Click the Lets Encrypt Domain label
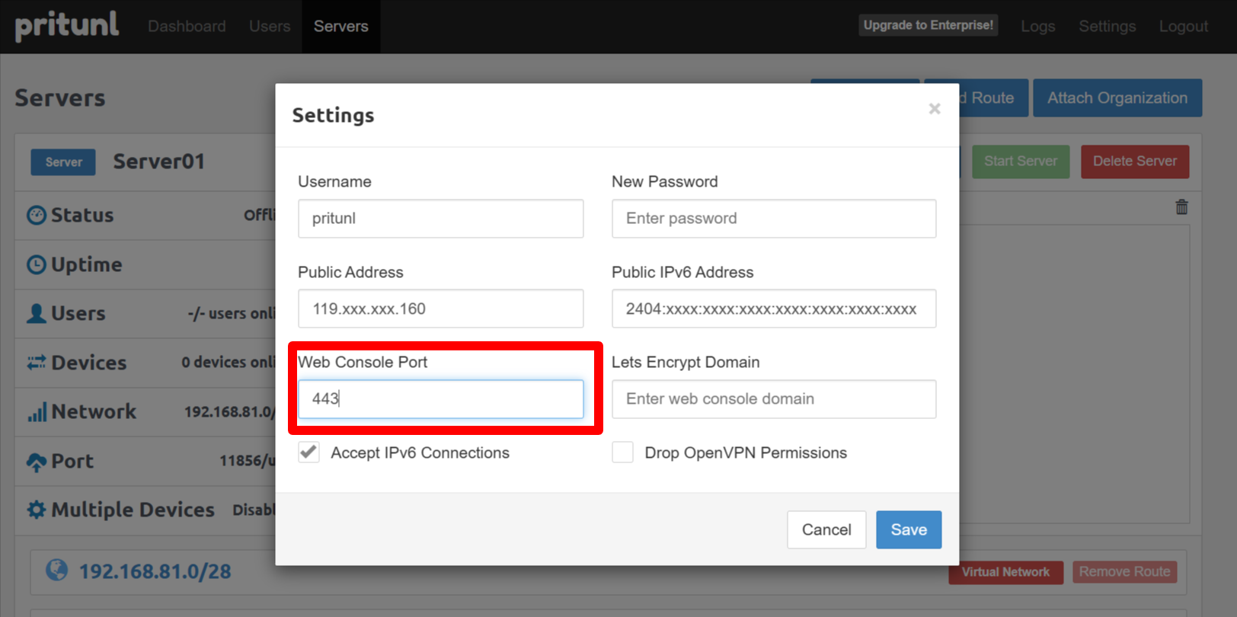The width and height of the screenshot is (1237, 617). (x=686, y=362)
